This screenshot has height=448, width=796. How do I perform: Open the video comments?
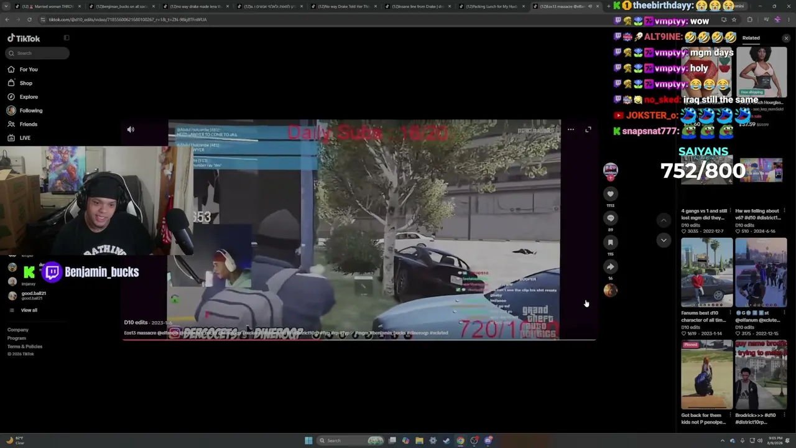pyautogui.click(x=611, y=218)
